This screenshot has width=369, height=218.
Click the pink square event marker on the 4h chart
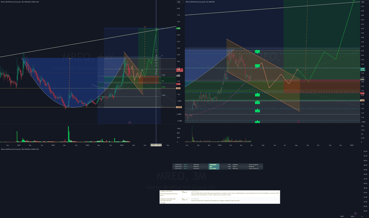point(298,122)
